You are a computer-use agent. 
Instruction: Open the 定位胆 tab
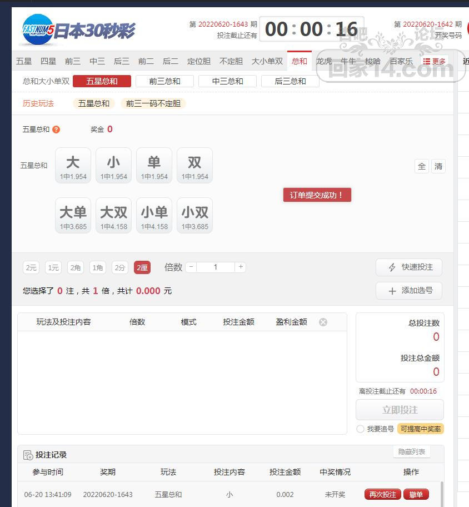point(199,61)
